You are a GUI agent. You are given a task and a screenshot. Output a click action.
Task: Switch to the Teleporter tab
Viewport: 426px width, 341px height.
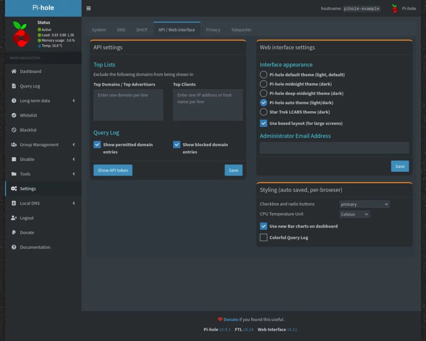point(241,30)
